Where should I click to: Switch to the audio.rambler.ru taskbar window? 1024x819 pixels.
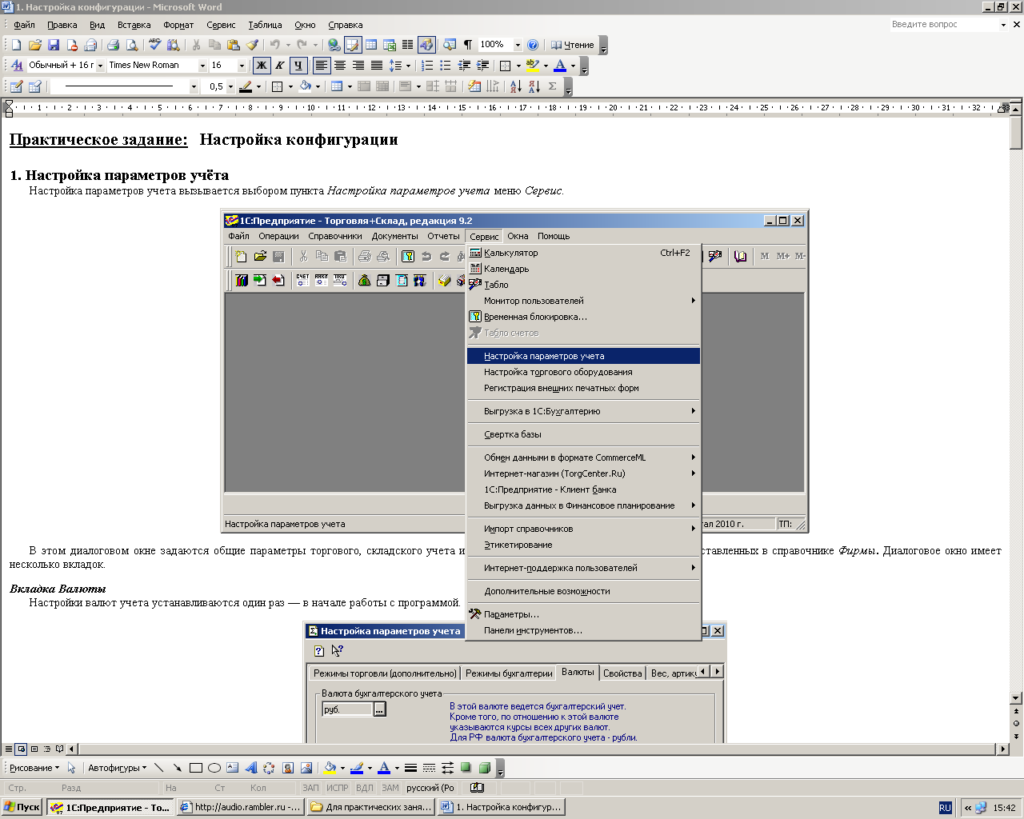tap(240, 807)
